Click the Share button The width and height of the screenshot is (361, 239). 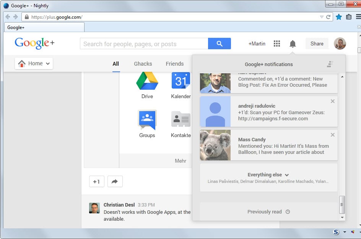pyautogui.click(x=317, y=44)
